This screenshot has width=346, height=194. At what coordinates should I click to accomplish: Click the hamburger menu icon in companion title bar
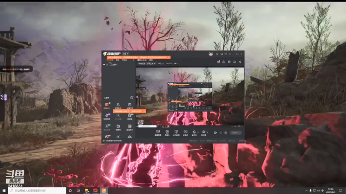pyautogui.click(x=230, y=54)
